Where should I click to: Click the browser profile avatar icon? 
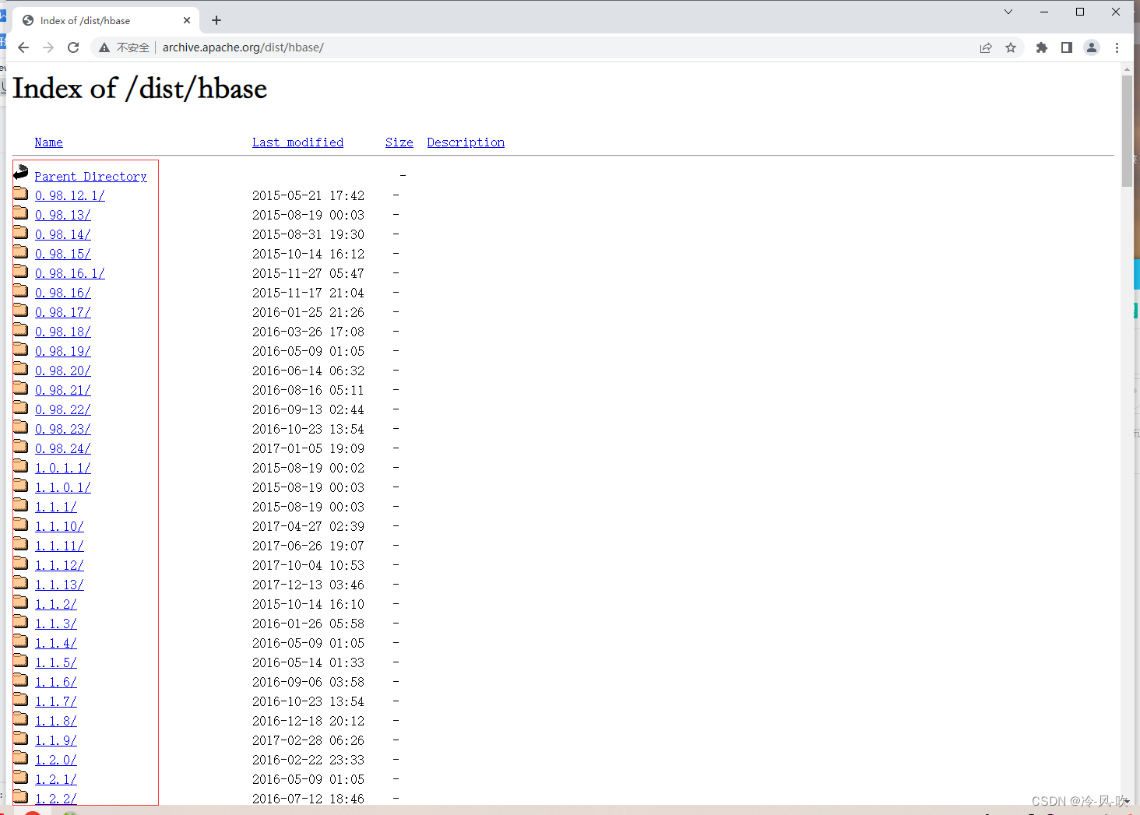point(1092,47)
